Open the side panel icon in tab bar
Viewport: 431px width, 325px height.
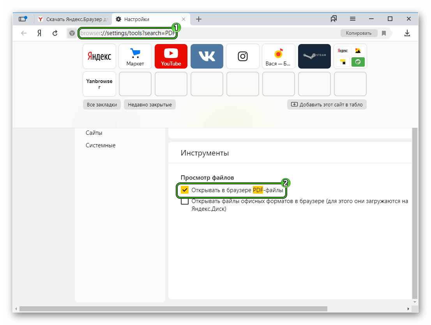point(23,19)
